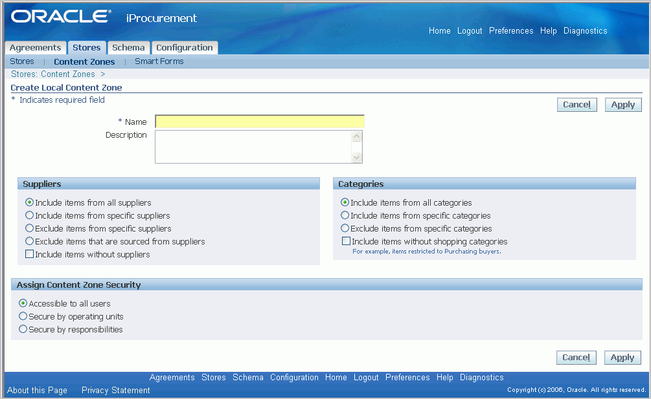Click the Stores: Content Zones breadcrumb

pos(53,74)
